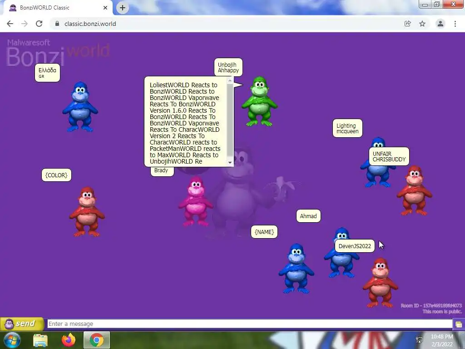The height and width of the screenshot is (349, 465).
Task: Click speech bubble scrollbar down arrow
Action: 230,162
